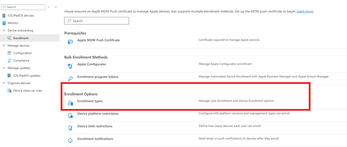Open the Learn more link
The width and height of the screenshot is (347, 147).
(305, 11)
